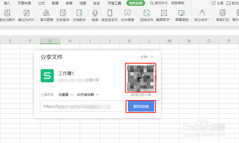The image size is (239, 143).
Task: Select column P header
Action: pos(229,41)
